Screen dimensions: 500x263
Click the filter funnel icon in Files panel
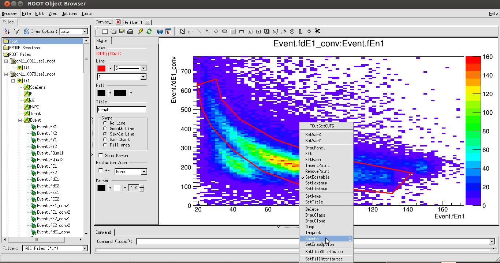click(16, 31)
